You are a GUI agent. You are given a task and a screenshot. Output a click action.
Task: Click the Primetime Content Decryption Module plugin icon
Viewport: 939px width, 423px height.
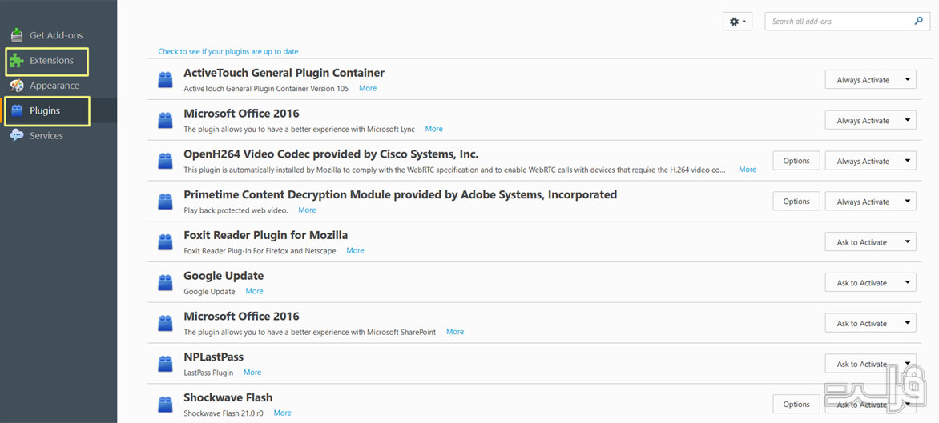point(165,202)
